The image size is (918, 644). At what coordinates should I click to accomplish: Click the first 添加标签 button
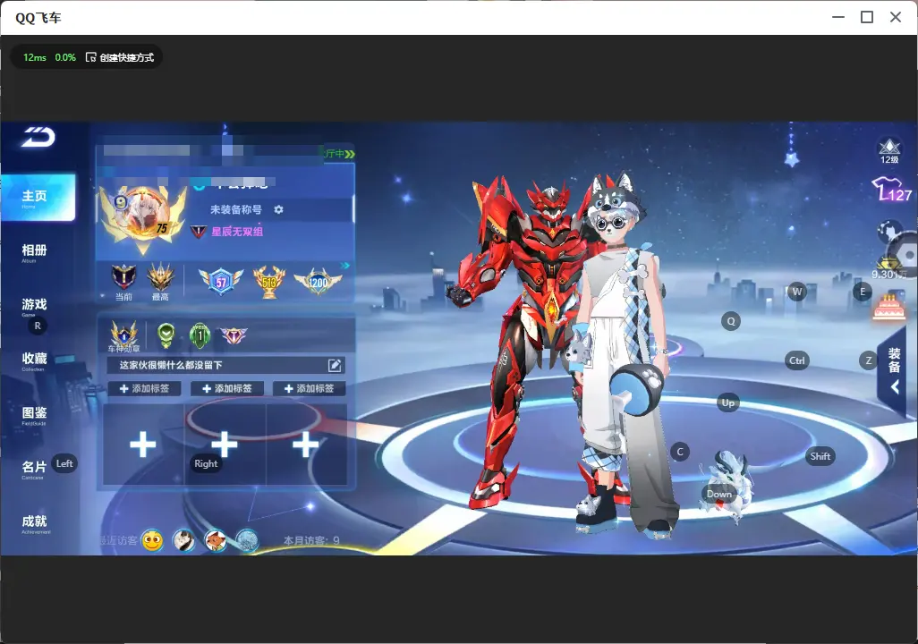[x=144, y=389]
